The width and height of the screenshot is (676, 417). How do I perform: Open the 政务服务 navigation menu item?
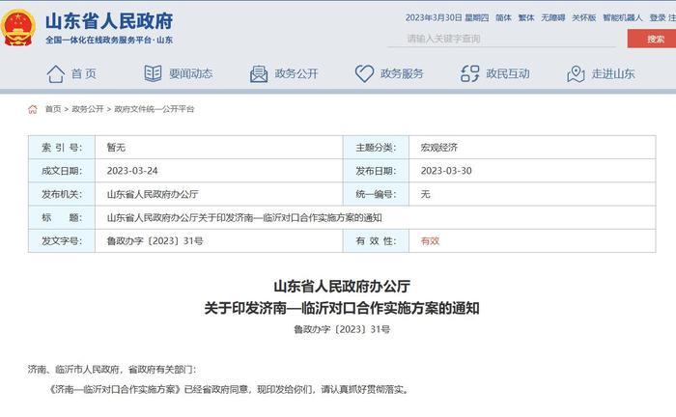tap(402, 73)
